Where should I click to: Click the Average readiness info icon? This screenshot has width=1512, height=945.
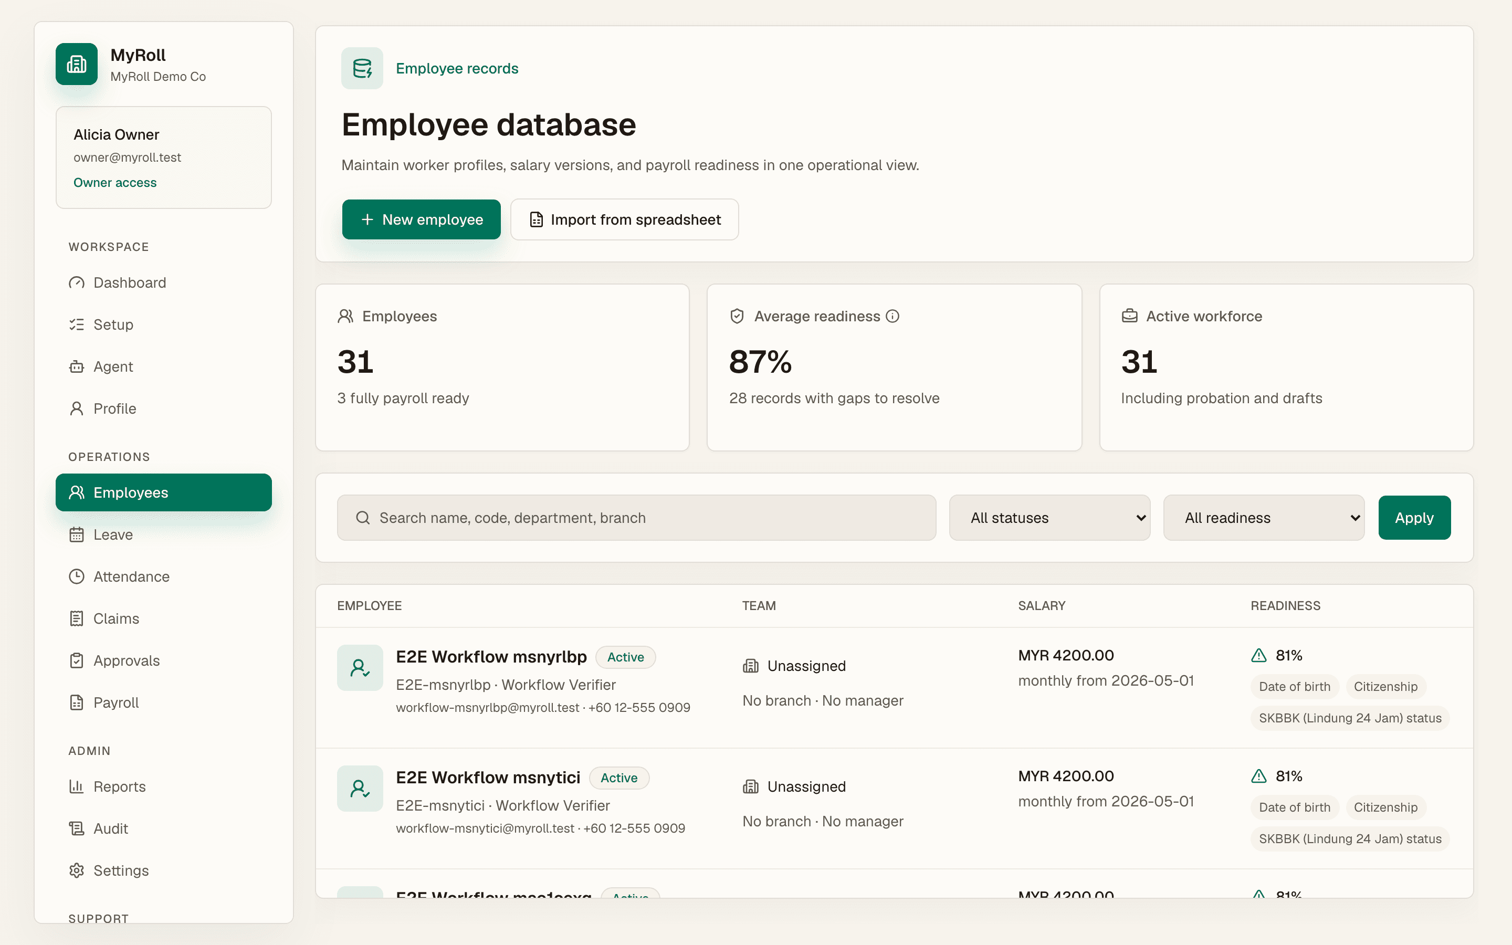tap(893, 316)
